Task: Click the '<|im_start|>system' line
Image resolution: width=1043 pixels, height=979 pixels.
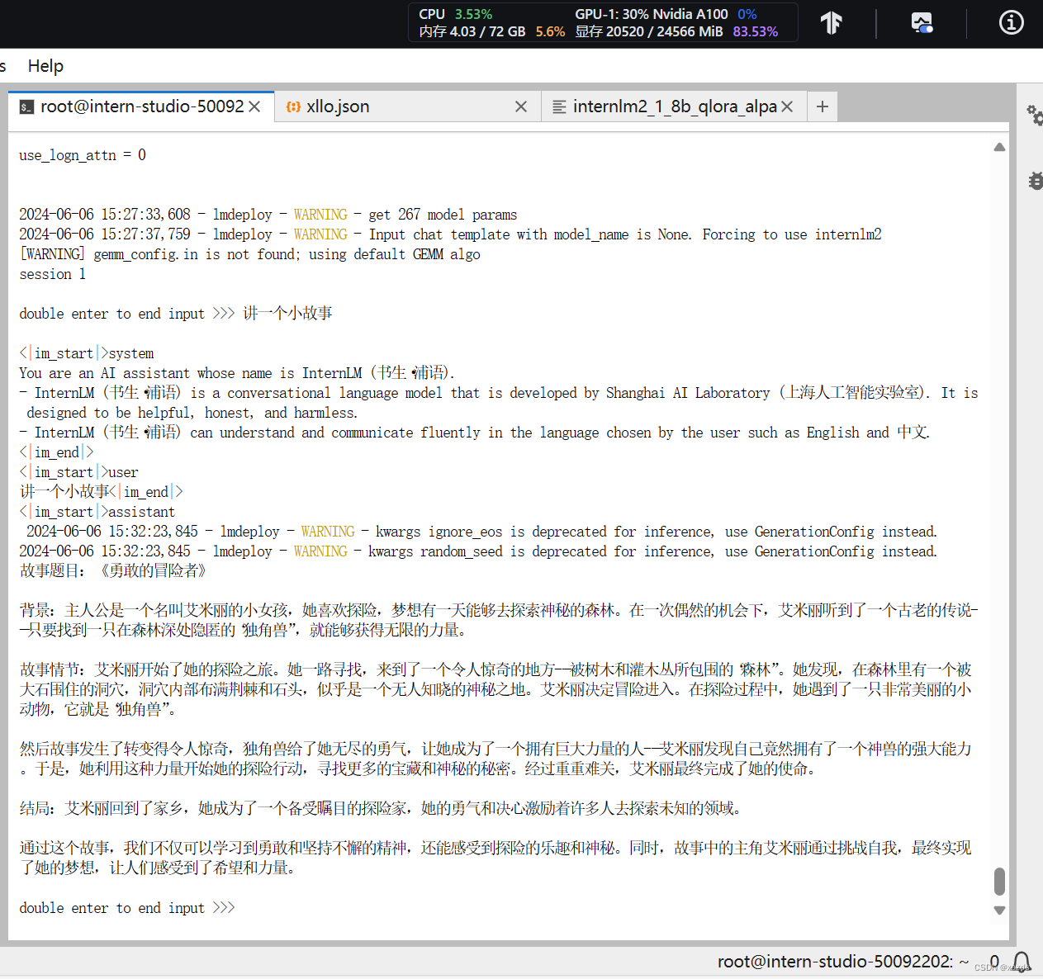Action: coord(87,353)
